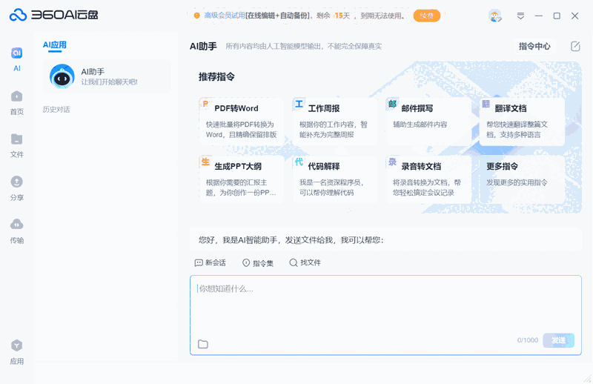The width and height of the screenshot is (593, 384).
Task: Open the AI section in sidebar
Action: click(x=16, y=59)
